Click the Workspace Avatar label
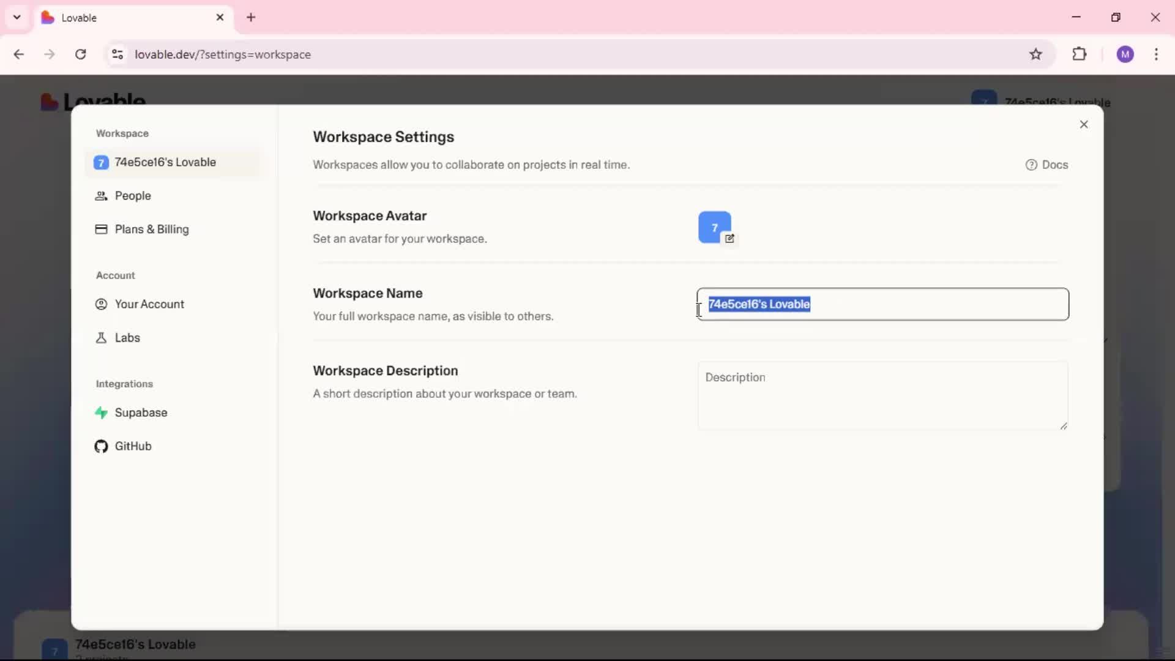This screenshot has width=1175, height=661. tap(370, 216)
